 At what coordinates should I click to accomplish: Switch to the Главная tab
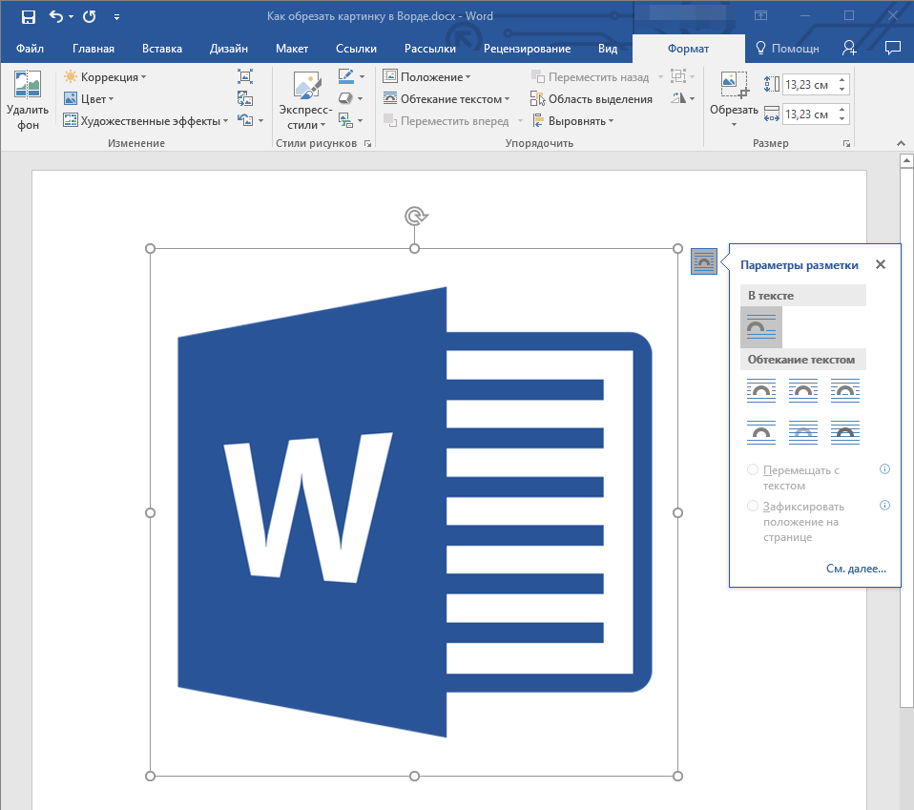pos(93,49)
